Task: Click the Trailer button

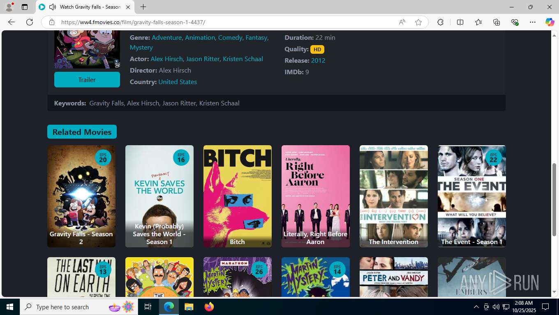Action: pyautogui.click(x=87, y=80)
